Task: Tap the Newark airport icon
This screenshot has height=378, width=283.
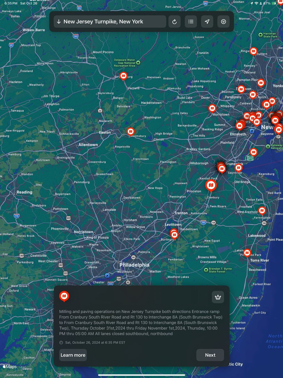Action: (252, 130)
